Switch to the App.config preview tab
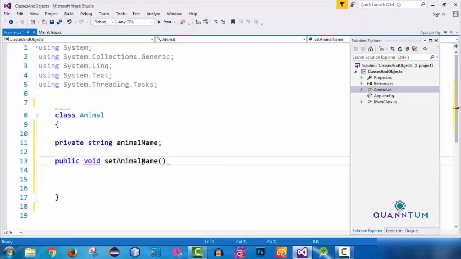Screen dimensions: 461x259 [430, 32]
